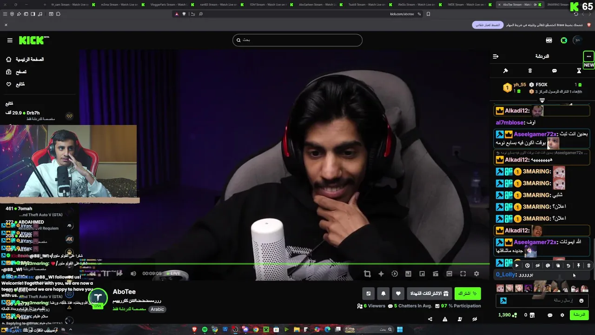This screenshot has height=335, width=595.
Task: Timeout user via clock icon in hover toolbar
Action: click(x=527, y=266)
